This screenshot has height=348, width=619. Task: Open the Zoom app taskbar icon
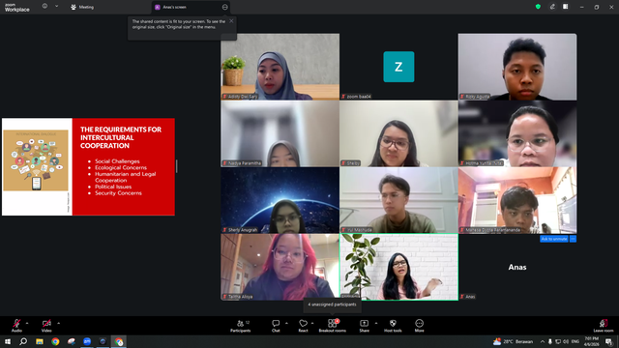click(87, 341)
